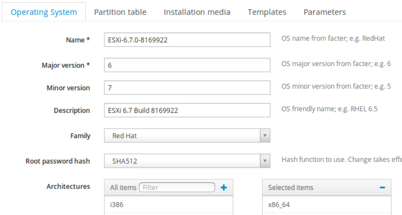Switch to the Partition table tab

[x=120, y=12]
